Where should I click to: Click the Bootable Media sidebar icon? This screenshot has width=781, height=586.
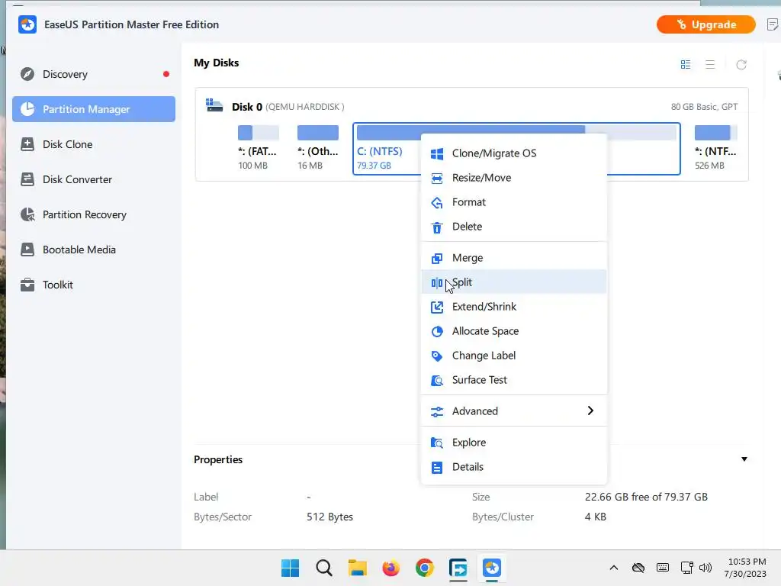(27, 250)
